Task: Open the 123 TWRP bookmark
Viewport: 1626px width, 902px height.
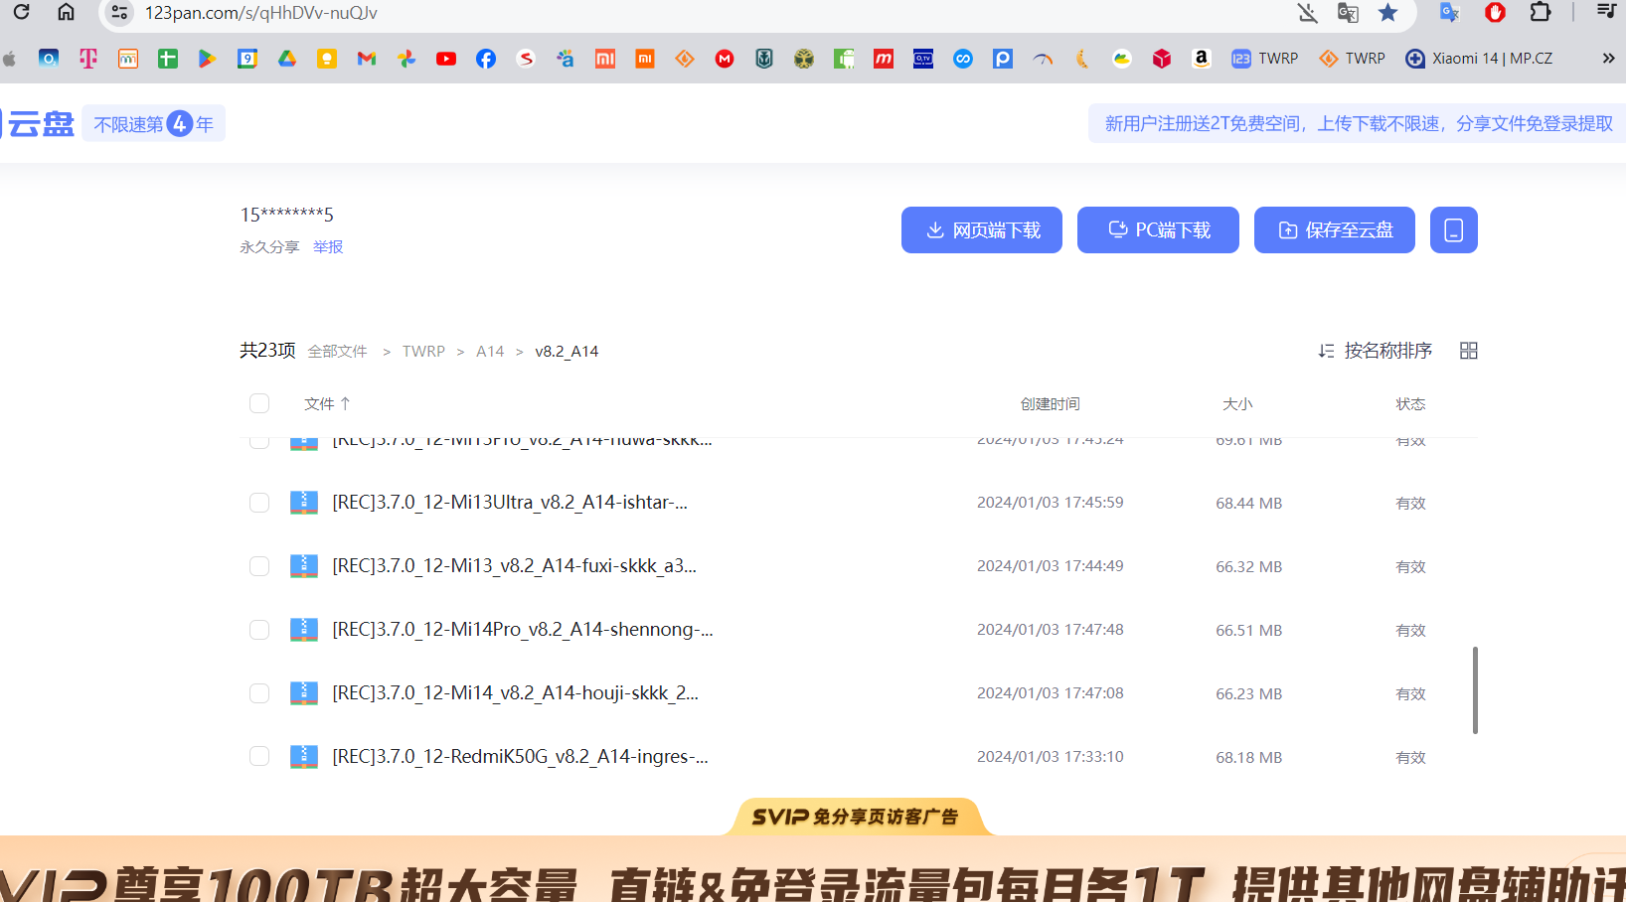Action: tap(1265, 59)
